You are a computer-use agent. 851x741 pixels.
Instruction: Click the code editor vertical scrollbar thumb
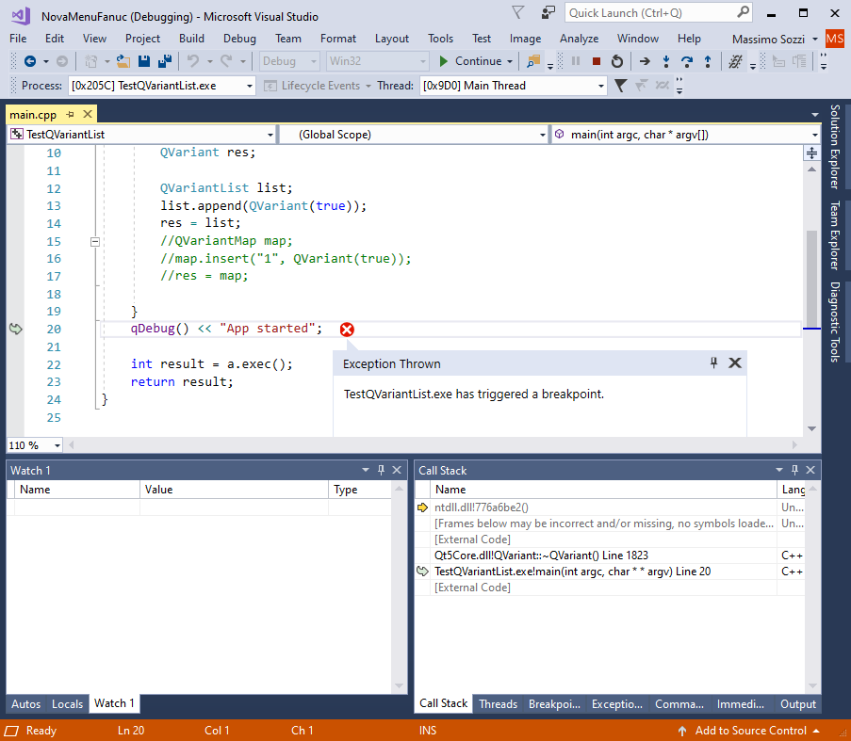811,279
